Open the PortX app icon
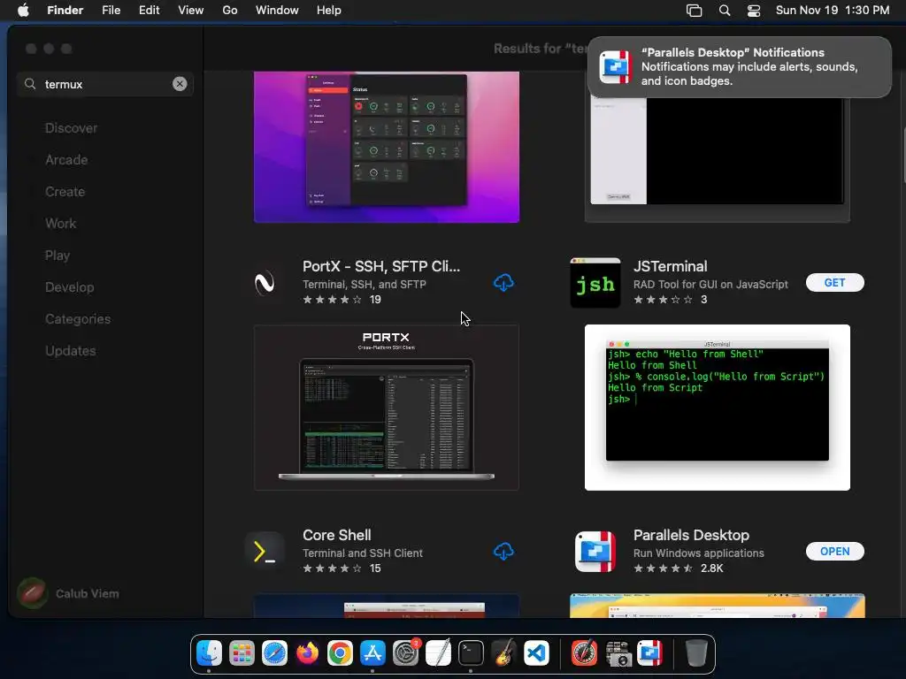Viewport: 906px width, 679px height. [265, 283]
